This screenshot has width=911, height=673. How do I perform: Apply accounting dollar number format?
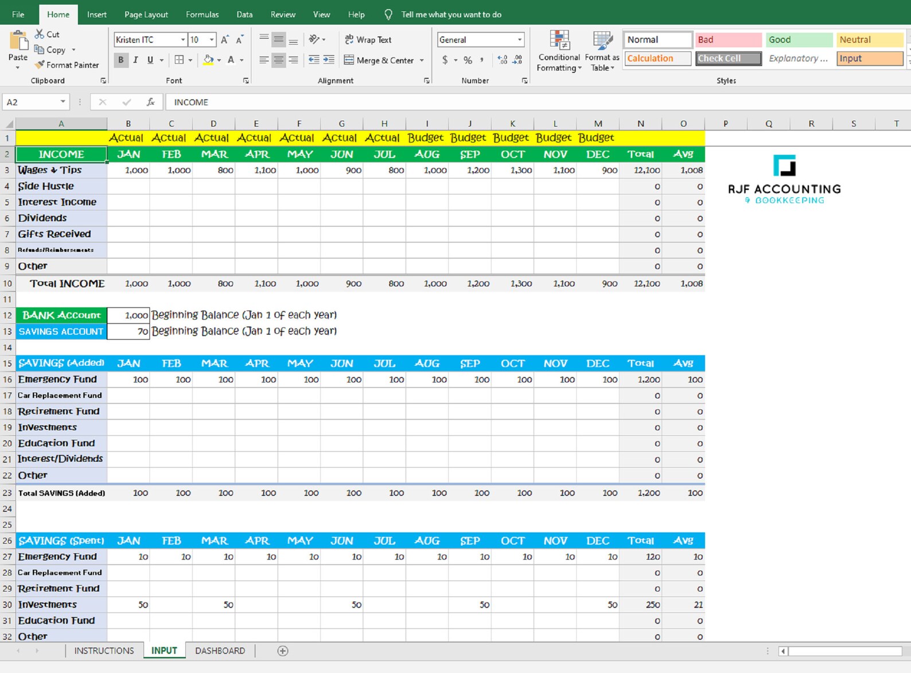[x=445, y=60]
